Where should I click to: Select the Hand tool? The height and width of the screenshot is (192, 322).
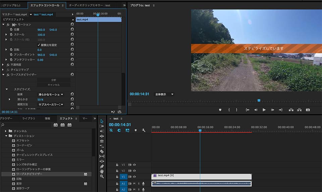pyautogui.click(x=102, y=171)
